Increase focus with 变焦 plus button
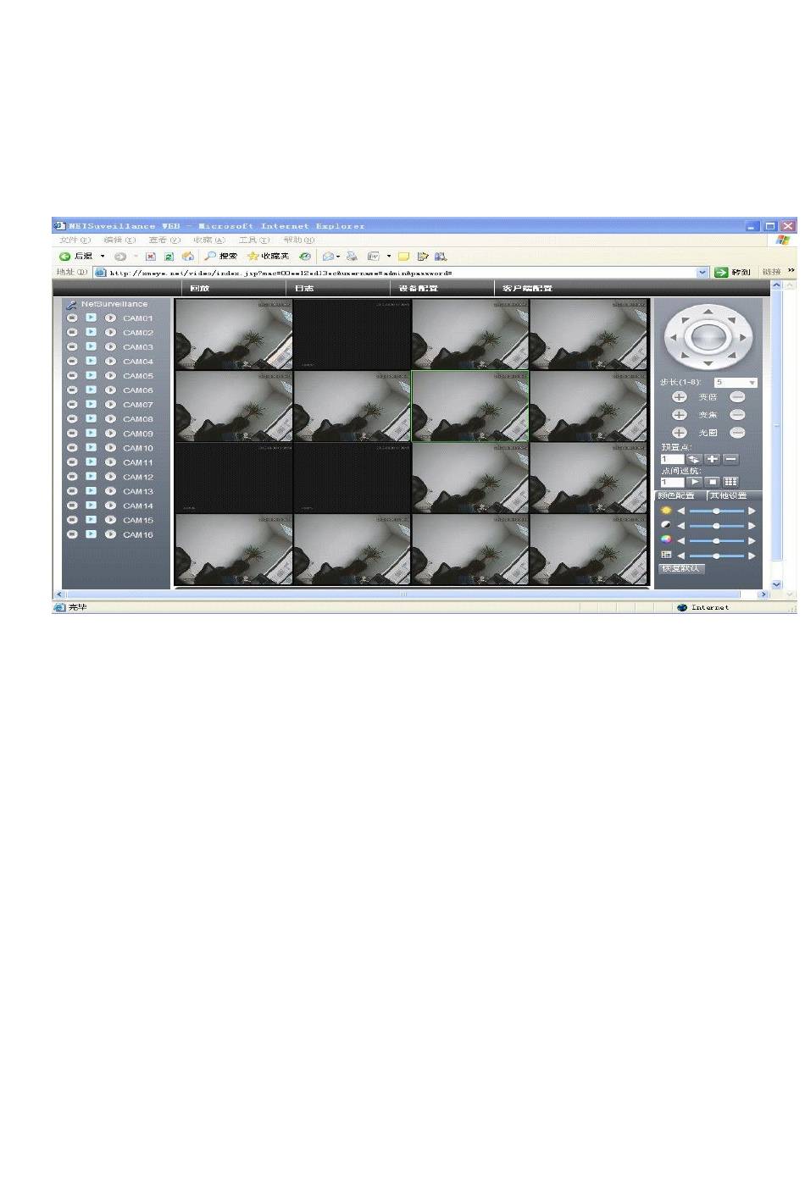805x1183 pixels. click(x=680, y=415)
